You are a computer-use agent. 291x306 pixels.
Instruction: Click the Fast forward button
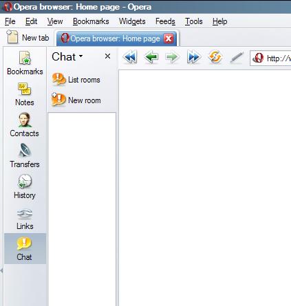[194, 56]
